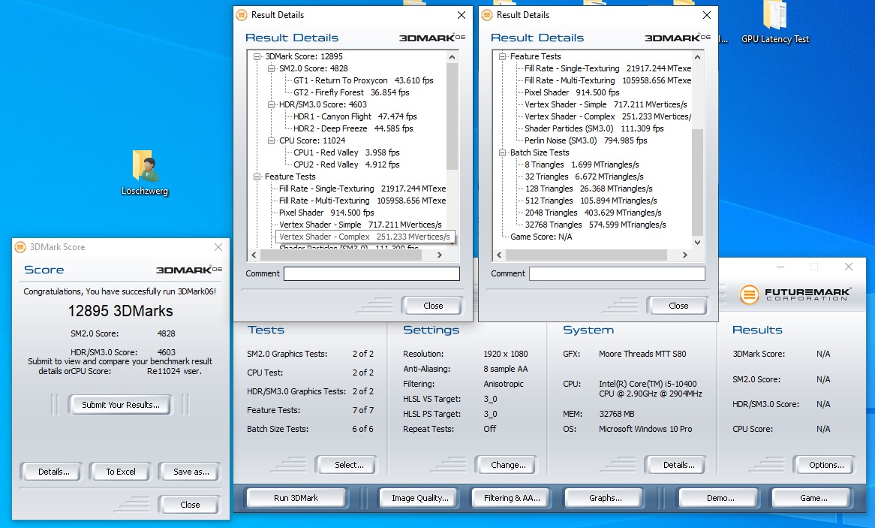Click right arrow of left Result Details horizontal scrollbar
This screenshot has width=875, height=528.
coord(440,255)
